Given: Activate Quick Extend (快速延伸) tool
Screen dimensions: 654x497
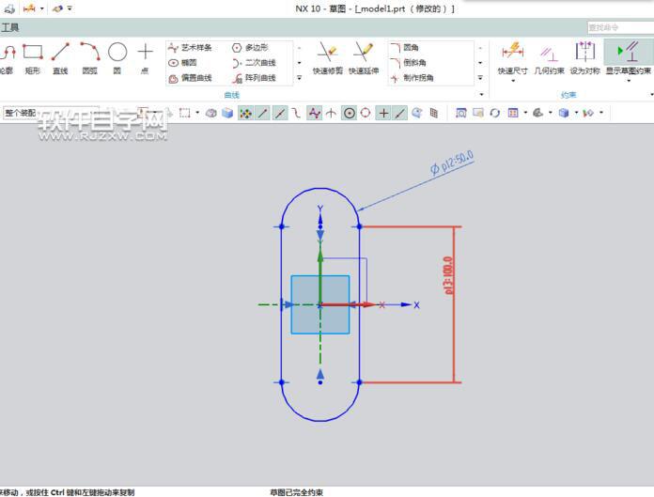Looking at the screenshot, I should pyautogui.click(x=364, y=58).
